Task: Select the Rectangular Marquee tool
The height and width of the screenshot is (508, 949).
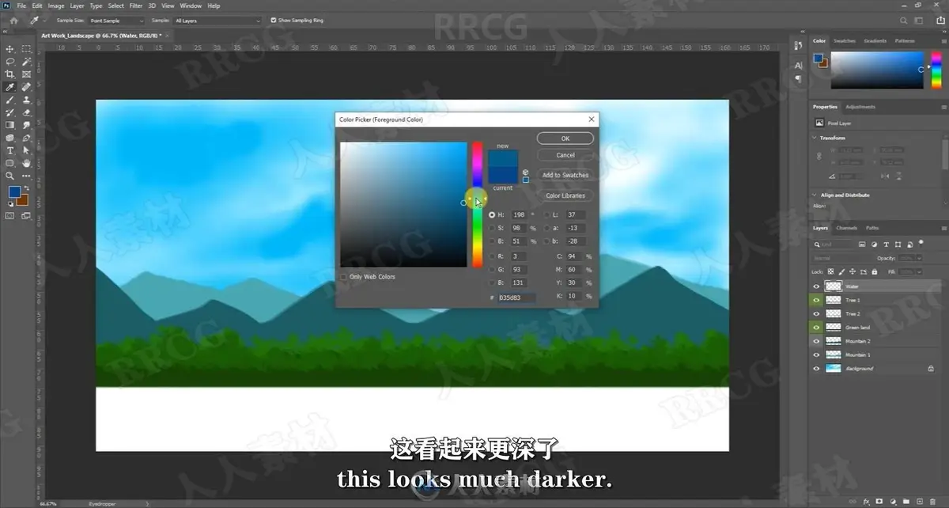Action: (26, 49)
